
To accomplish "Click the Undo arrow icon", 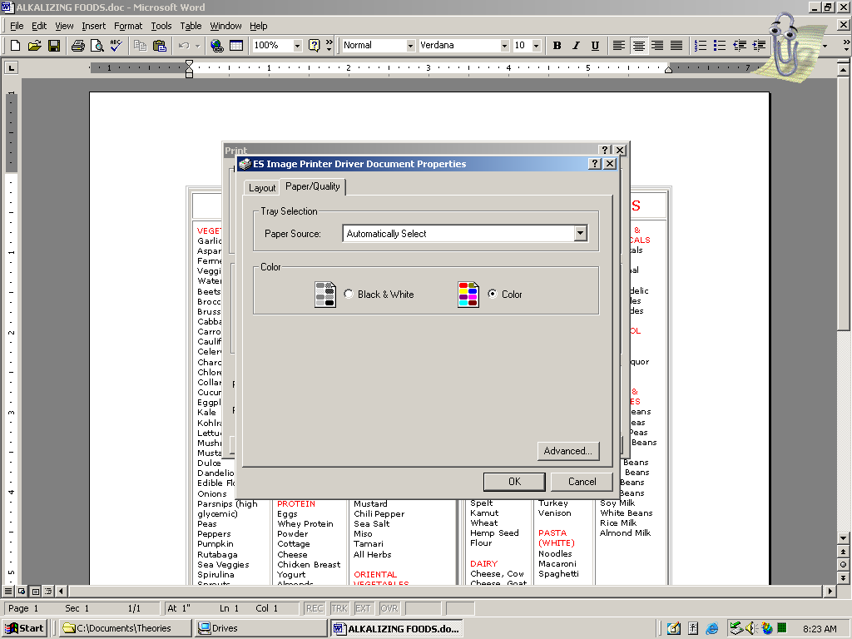I will point(184,46).
